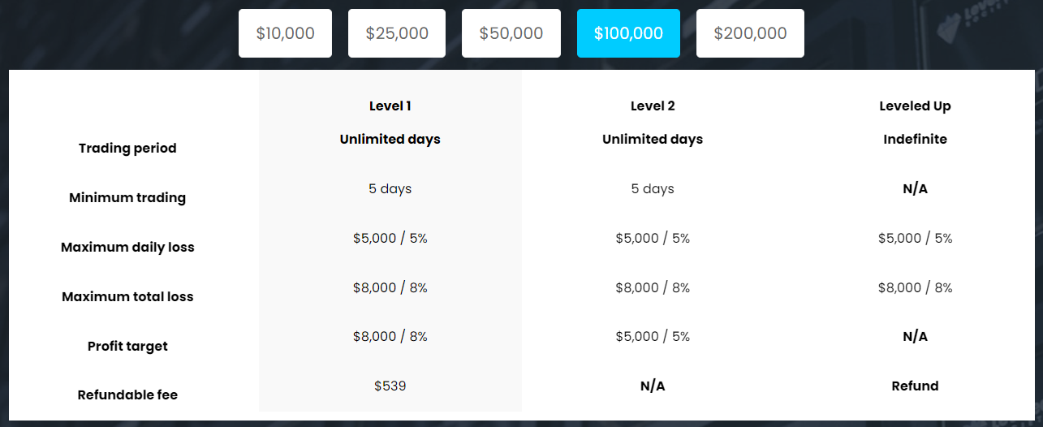1043x427 pixels.
Task: Click the Refundable fee row label
Action: 127,395
